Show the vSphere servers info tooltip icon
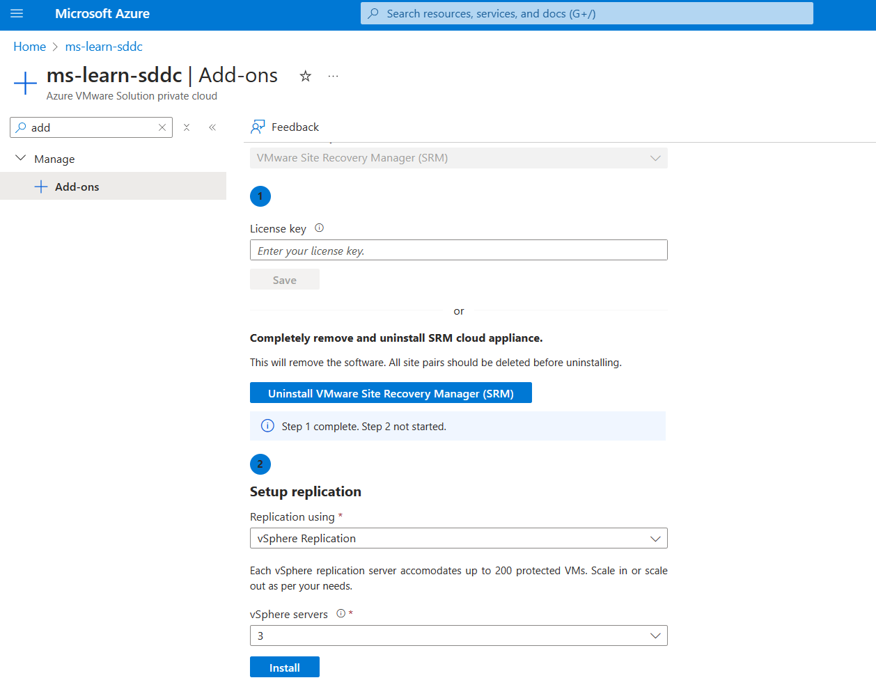 click(341, 613)
